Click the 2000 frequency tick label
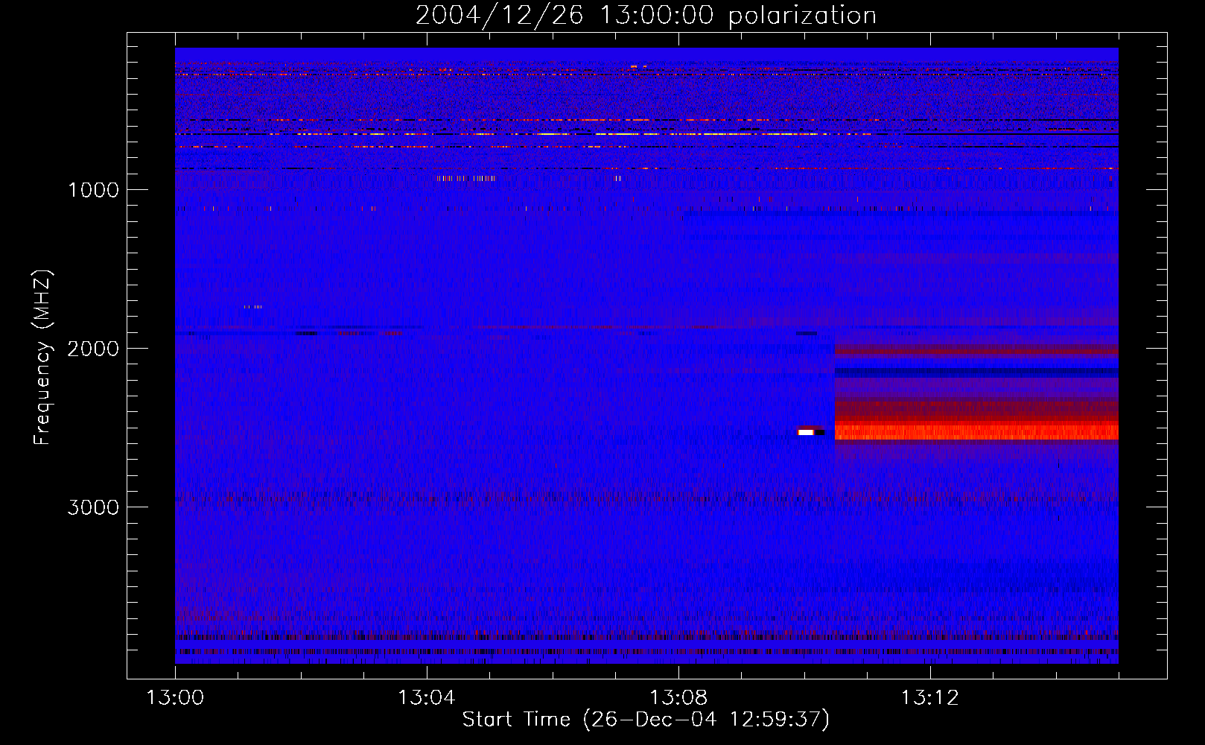 pyautogui.click(x=93, y=349)
